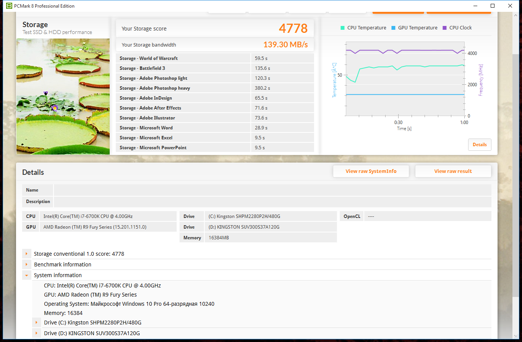Select the Storage score value 4778 in orange
Image resolution: width=522 pixels, height=342 pixels.
click(x=293, y=29)
